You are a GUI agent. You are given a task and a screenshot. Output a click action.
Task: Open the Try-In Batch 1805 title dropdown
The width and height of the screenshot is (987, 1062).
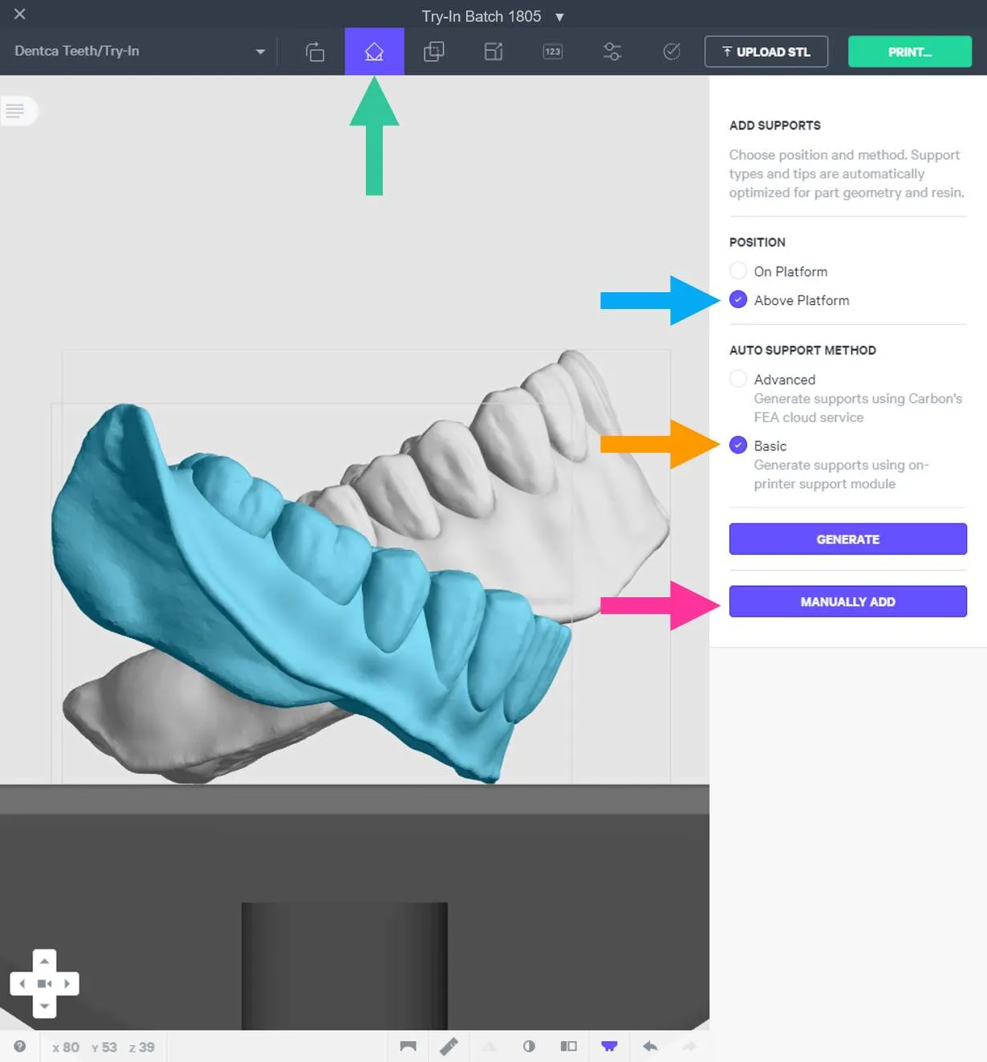(x=493, y=16)
